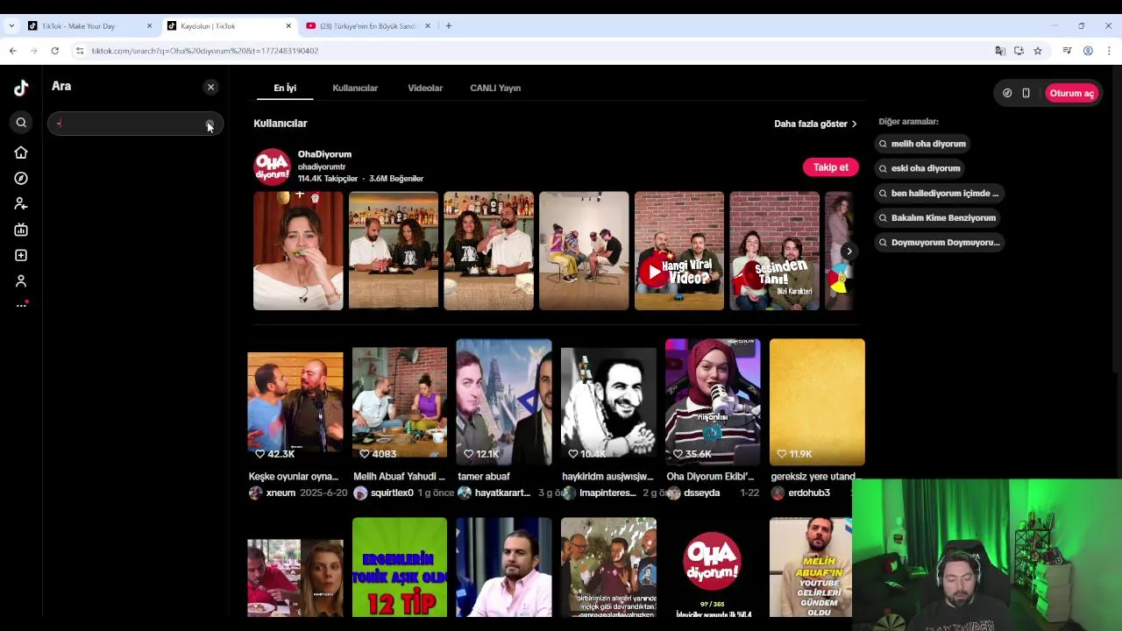Open the CANLI Yayın tab

coord(495,88)
